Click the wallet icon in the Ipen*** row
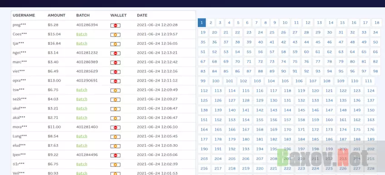Viewport: 385px width, 175px height. (x=115, y=156)
